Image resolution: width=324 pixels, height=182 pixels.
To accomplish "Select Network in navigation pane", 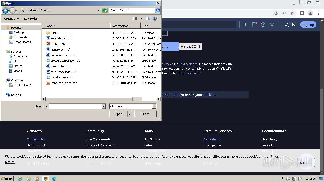I will pos(16,95).
